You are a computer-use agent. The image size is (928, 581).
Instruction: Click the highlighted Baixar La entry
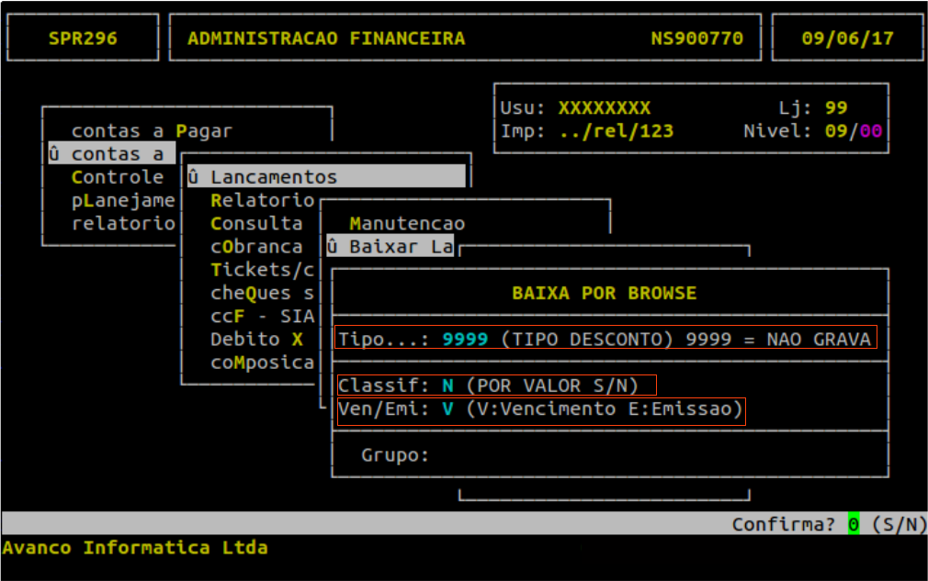pyautogui.click(x=390, y=247)
